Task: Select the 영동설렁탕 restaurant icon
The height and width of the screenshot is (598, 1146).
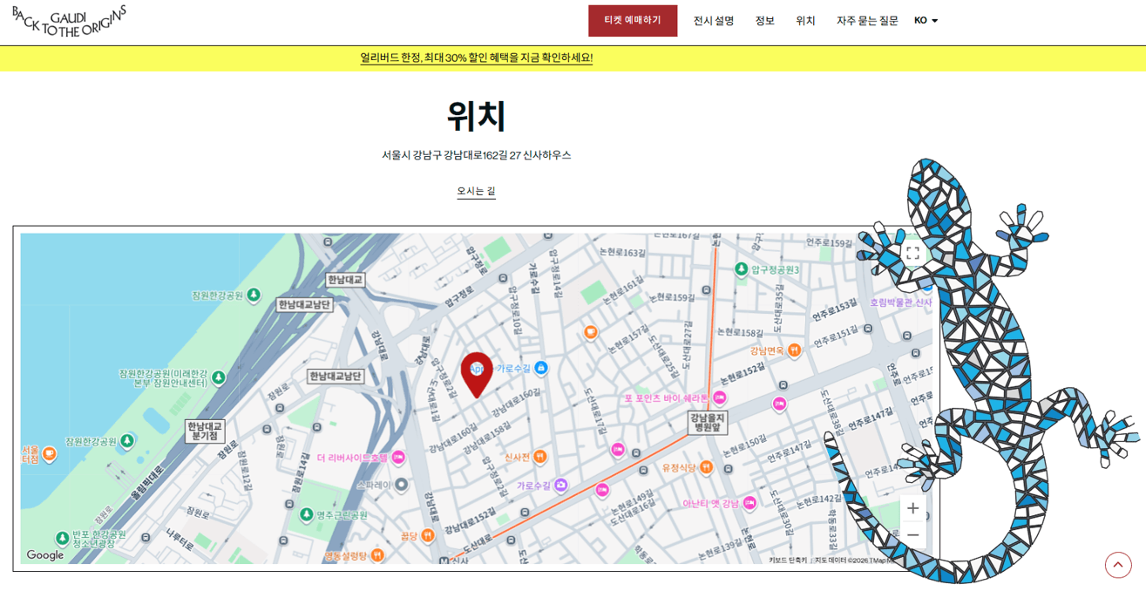Action: coord(377,554)
